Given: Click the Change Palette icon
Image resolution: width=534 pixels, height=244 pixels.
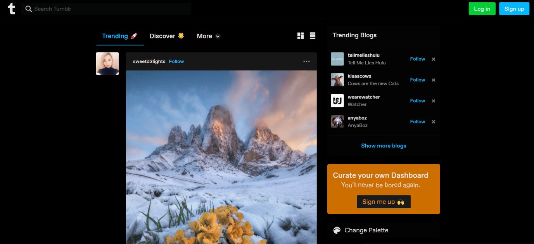Looking at the screenshot, I should pos(337,230).
